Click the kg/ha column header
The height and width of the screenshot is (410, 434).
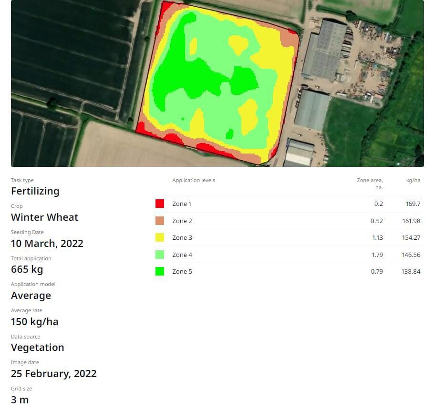(413, 180)
